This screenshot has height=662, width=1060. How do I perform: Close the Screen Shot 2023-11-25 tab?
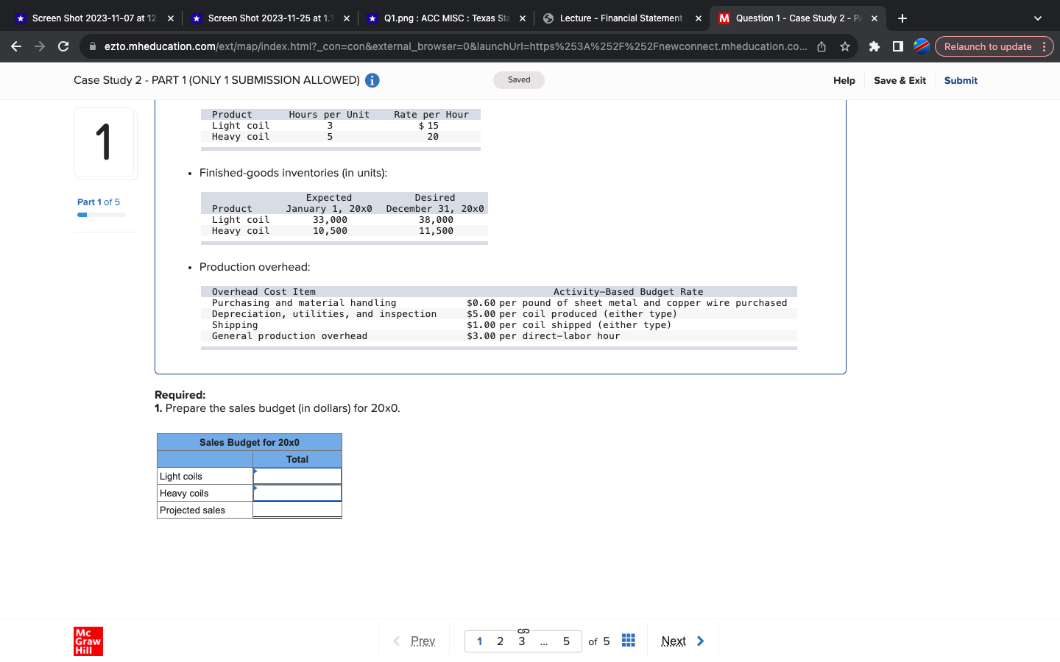[347, 18]
